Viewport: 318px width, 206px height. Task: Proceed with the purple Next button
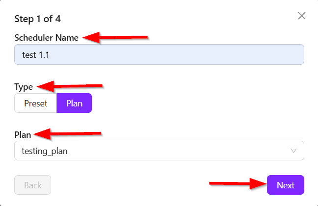point(286,185)
